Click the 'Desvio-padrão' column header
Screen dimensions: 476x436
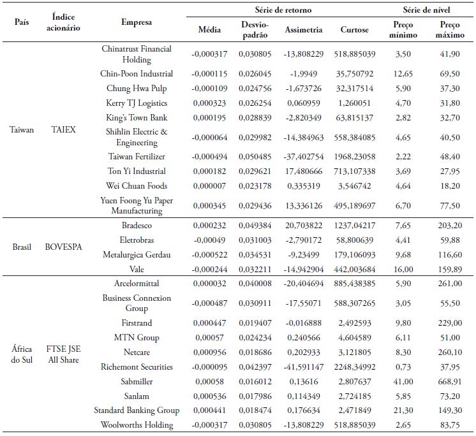[254, 30]
